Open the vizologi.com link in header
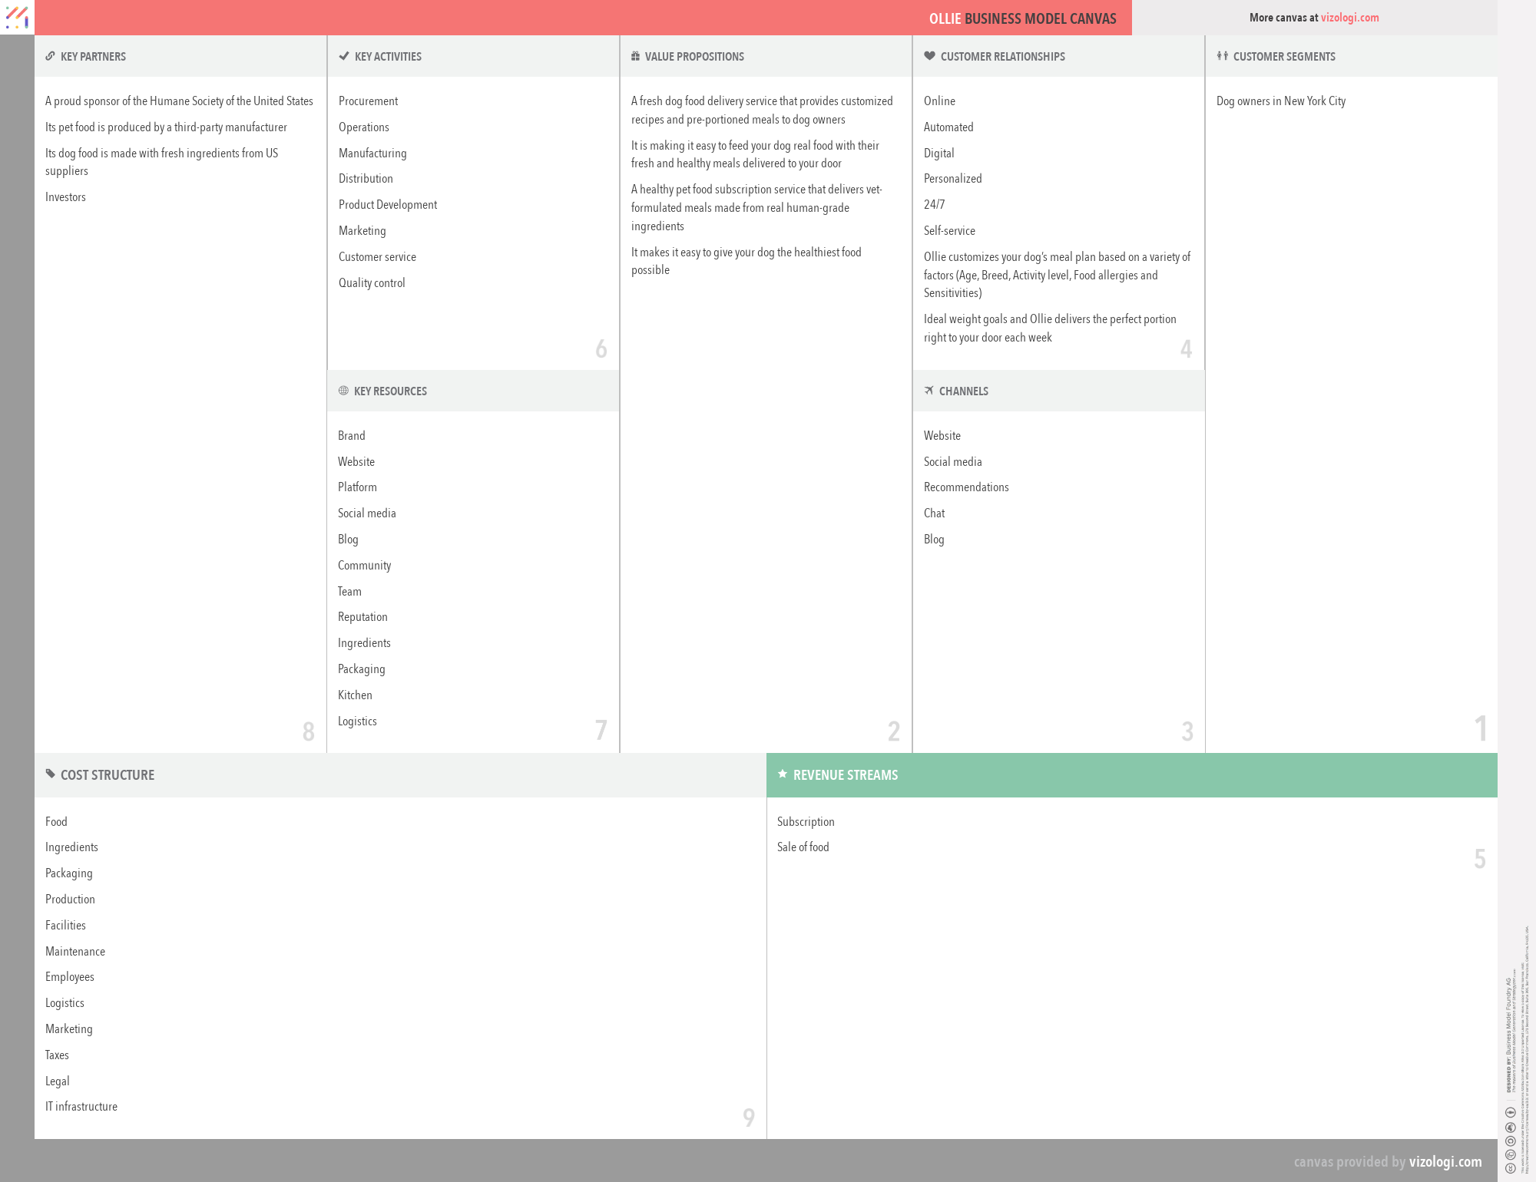Screen dimensions: 1536x1182 1349,18
